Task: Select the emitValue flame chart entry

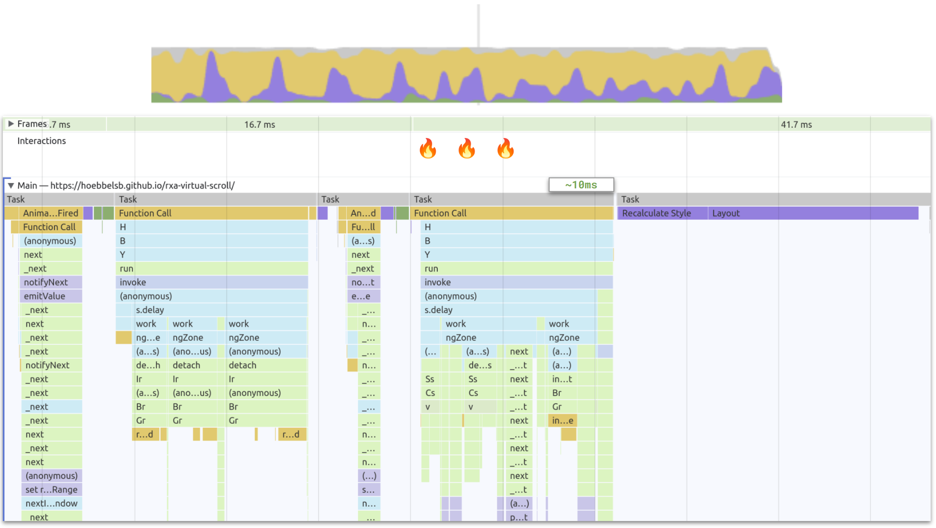Action: tap(50, 296)
